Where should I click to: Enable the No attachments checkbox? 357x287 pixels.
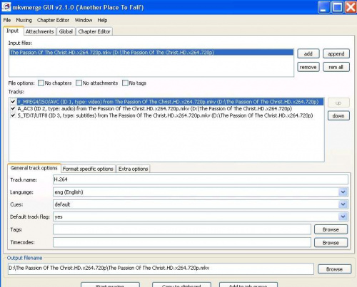point(79,83)
